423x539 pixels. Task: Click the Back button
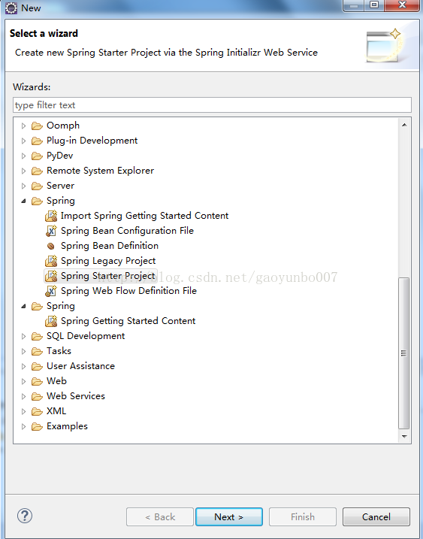tap(160, 516)
